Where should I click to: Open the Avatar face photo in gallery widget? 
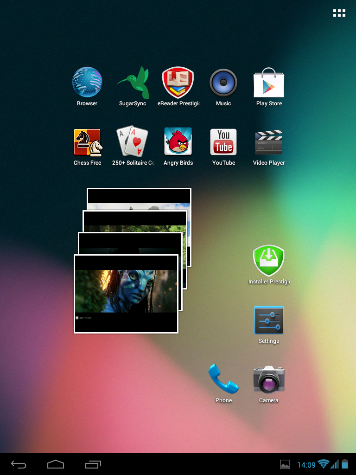126,294
